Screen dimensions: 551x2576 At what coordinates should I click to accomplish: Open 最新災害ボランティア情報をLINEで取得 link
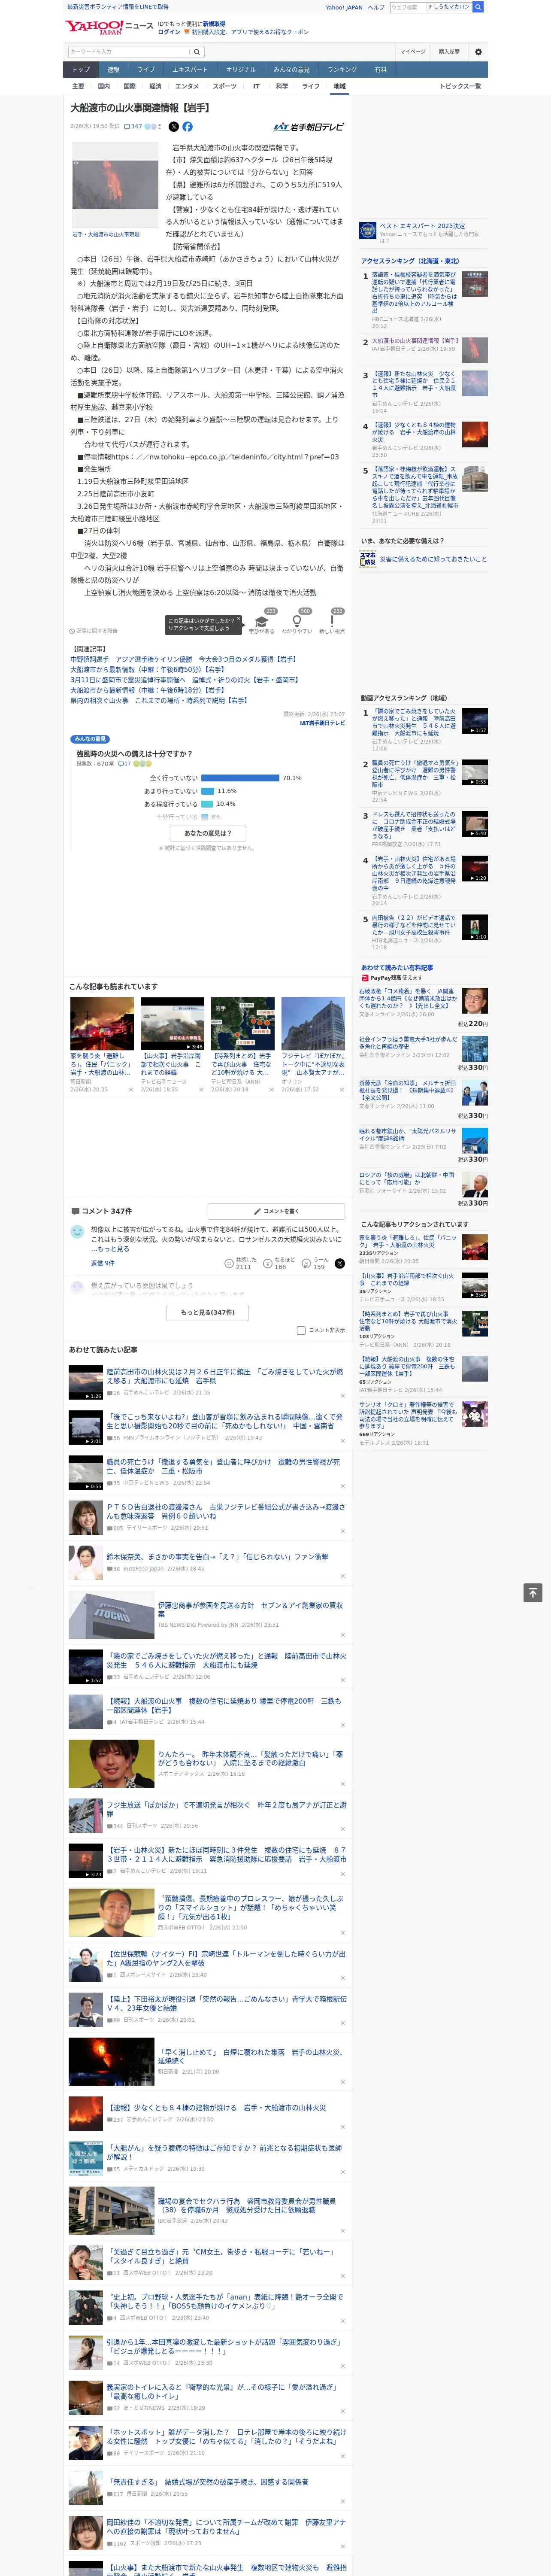(x=118, y=7)
